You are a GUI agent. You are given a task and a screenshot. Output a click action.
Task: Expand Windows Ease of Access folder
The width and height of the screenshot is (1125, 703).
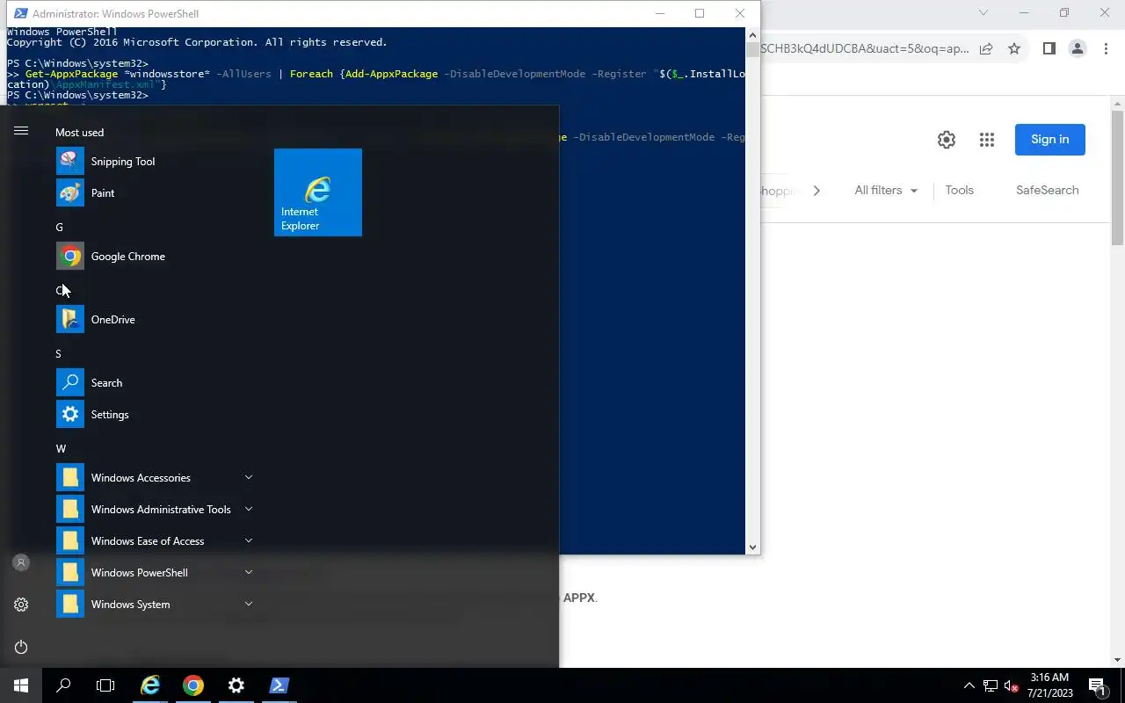155,541
